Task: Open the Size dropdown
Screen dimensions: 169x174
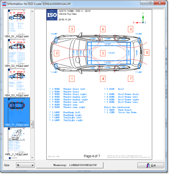Action: [x=25, y=165]
